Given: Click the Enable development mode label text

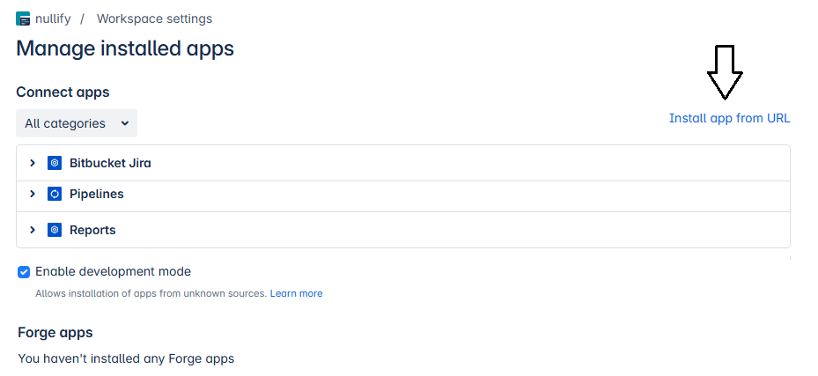Looking at the screenshot, I should [x=113, y=272].
